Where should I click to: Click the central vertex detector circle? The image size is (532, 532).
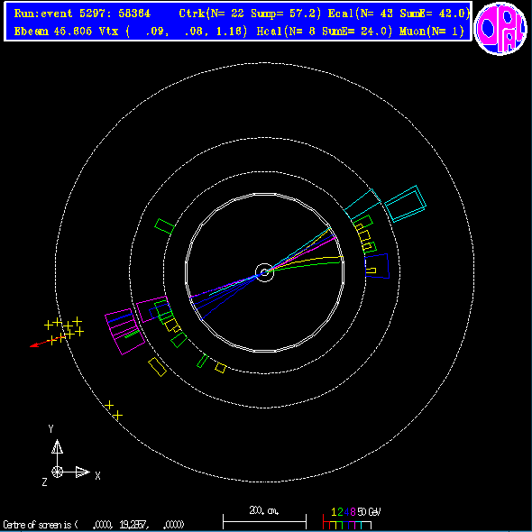(264, 272)
